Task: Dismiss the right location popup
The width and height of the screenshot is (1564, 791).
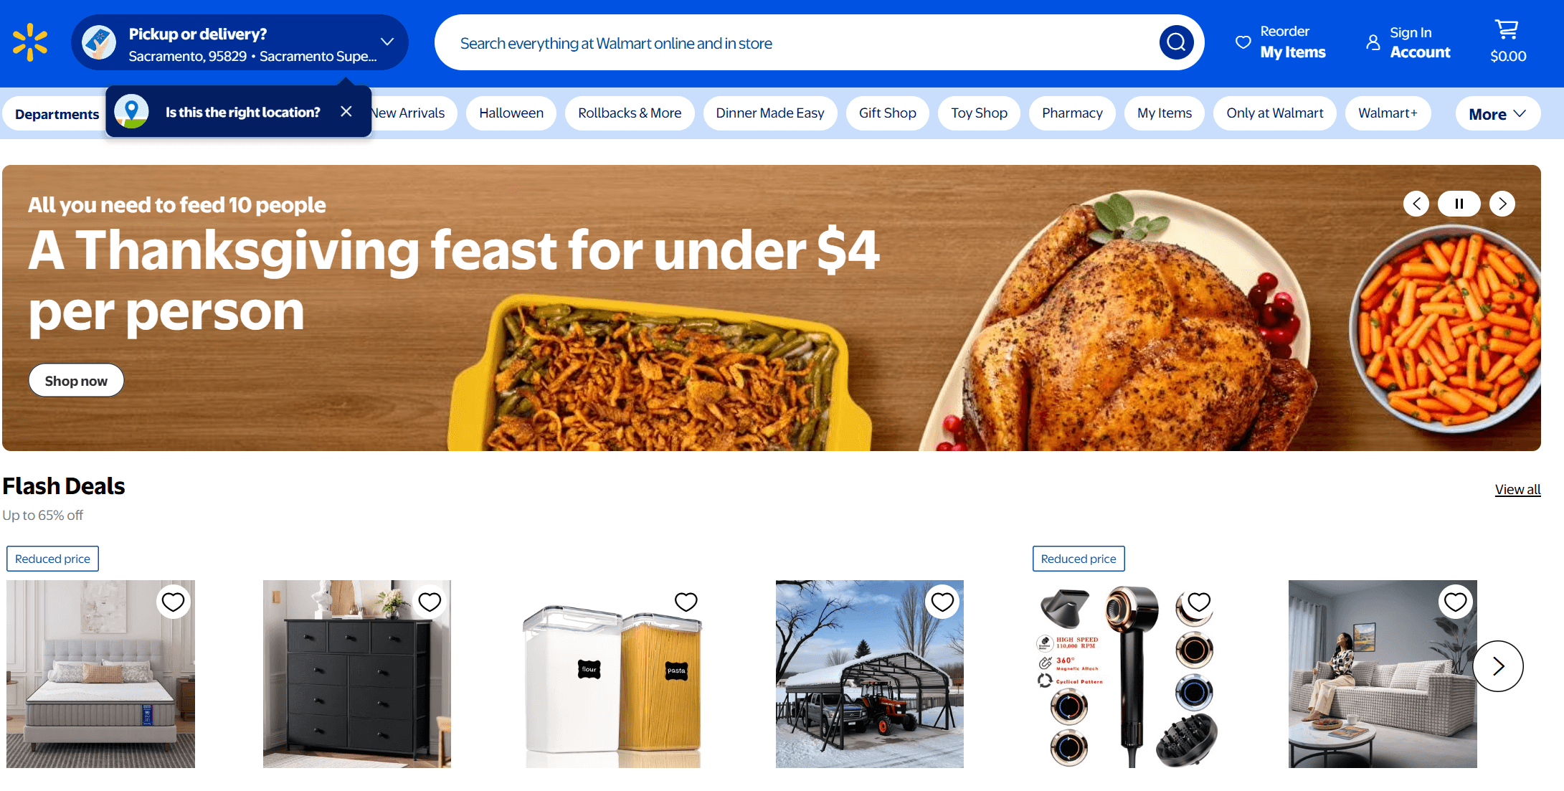Action: click(x=346, y=111)
